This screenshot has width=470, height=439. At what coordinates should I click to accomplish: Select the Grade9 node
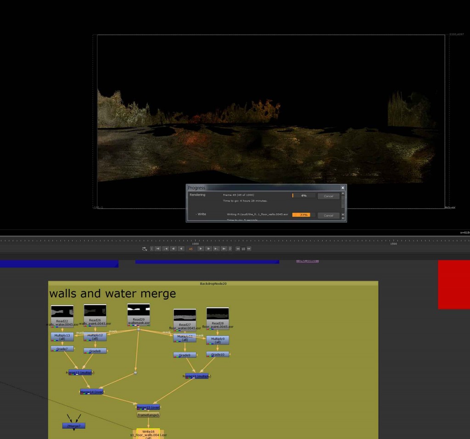(x=185, y=355)
